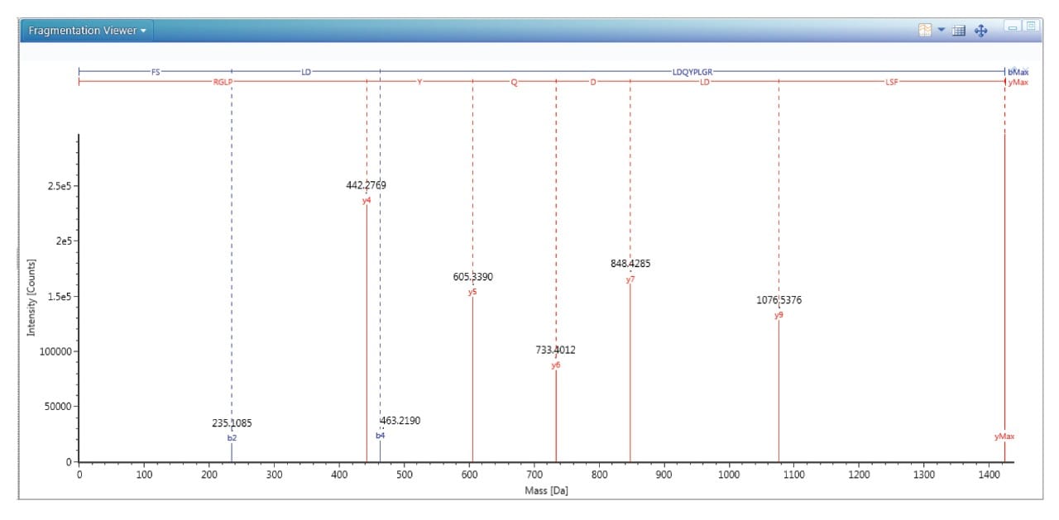The height and width of the screenshot is (520, 1059).
Task: Click the restore panel icon
Action: click(x=1031, y=25)
